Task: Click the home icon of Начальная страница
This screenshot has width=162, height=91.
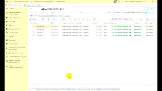Action: (6, 5)
